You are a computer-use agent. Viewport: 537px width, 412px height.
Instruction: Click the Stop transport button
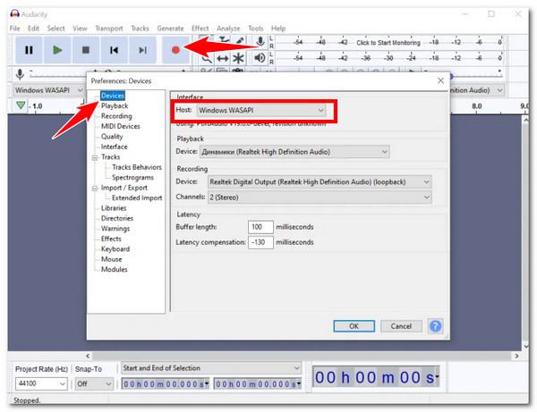tap(86, 50)
